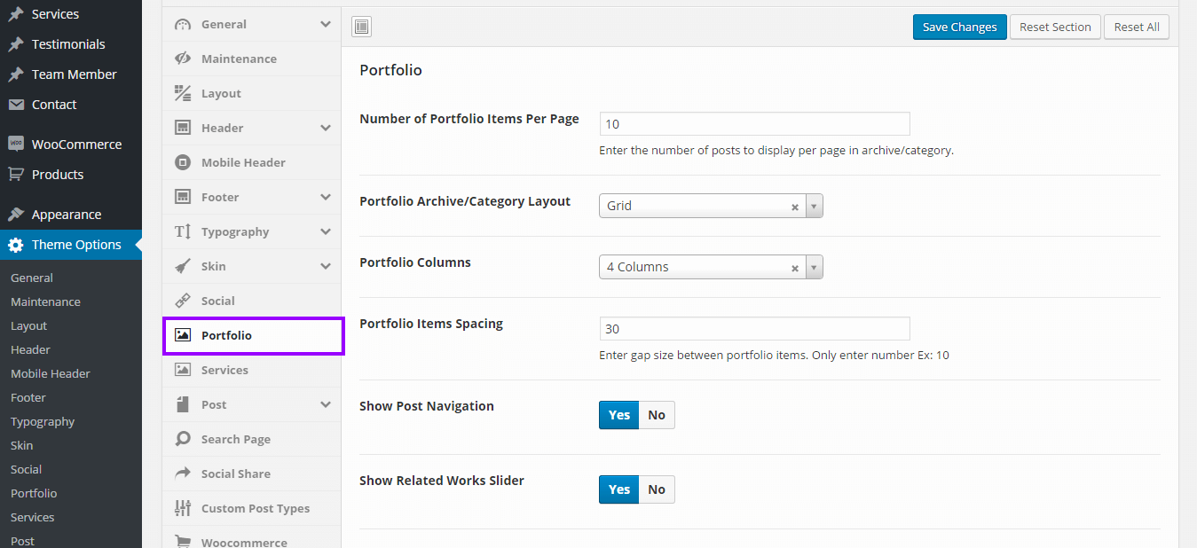
Task: Click the Save Changes button
Action: pyautogui.click(x=959, y=27)
